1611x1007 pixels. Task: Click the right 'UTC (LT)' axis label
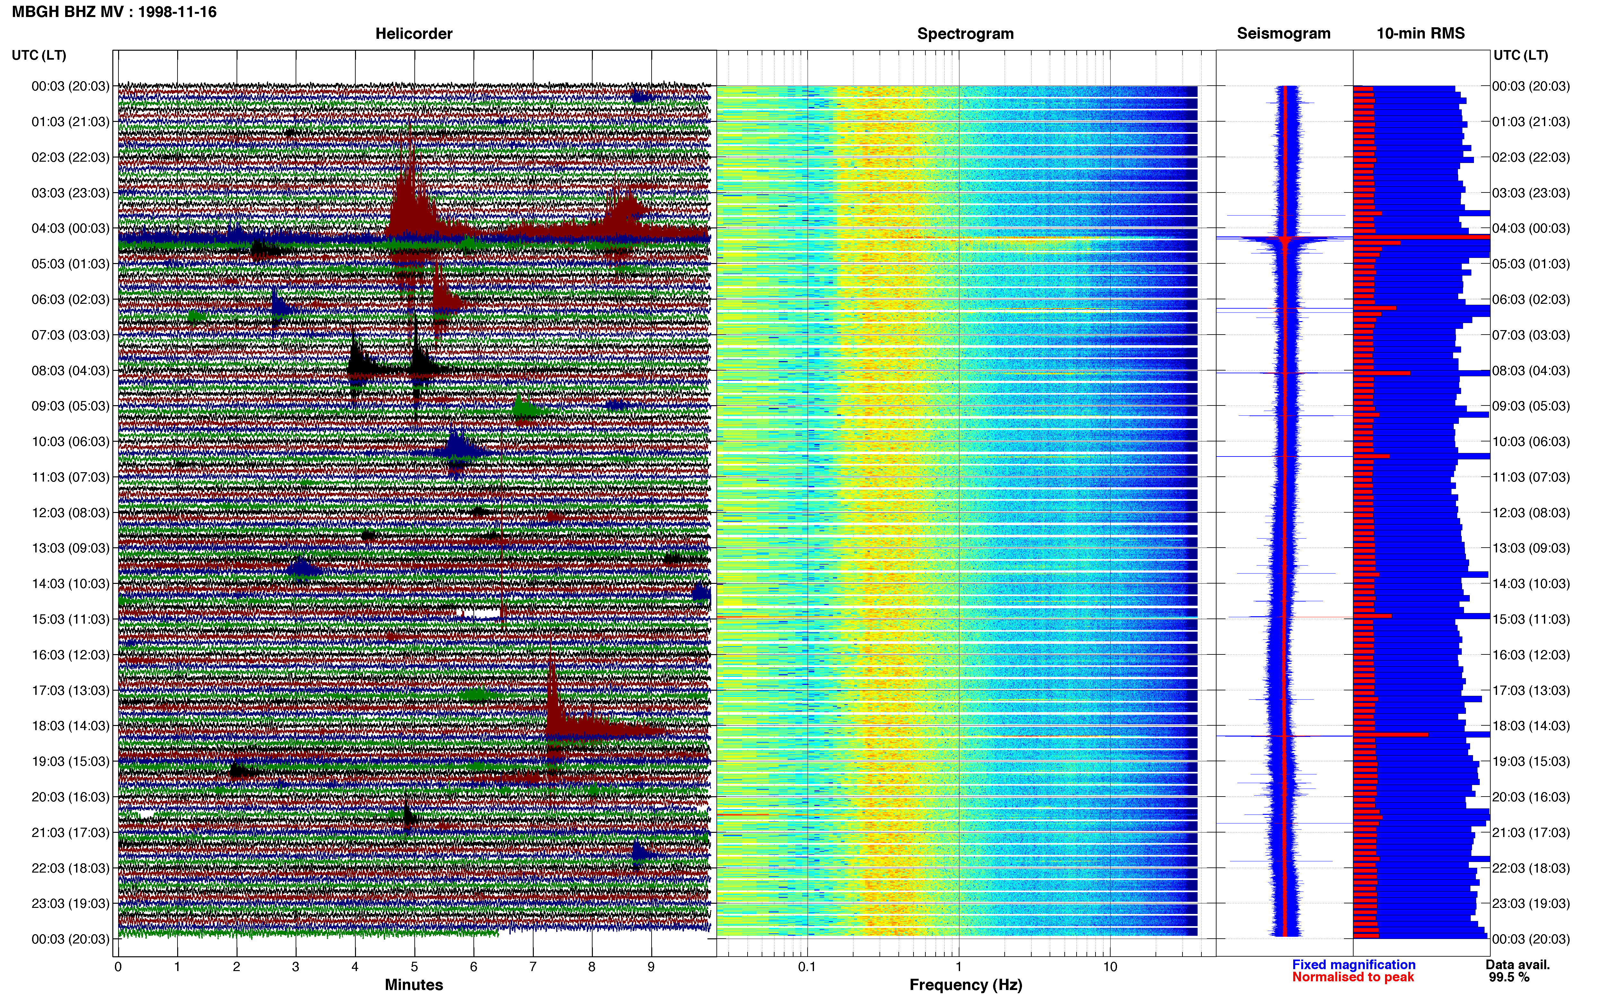[x=1520, y=55]
